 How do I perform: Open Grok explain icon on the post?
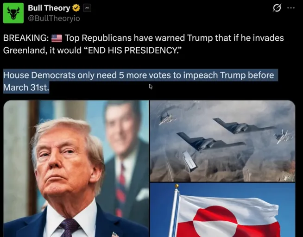[277, 8]
